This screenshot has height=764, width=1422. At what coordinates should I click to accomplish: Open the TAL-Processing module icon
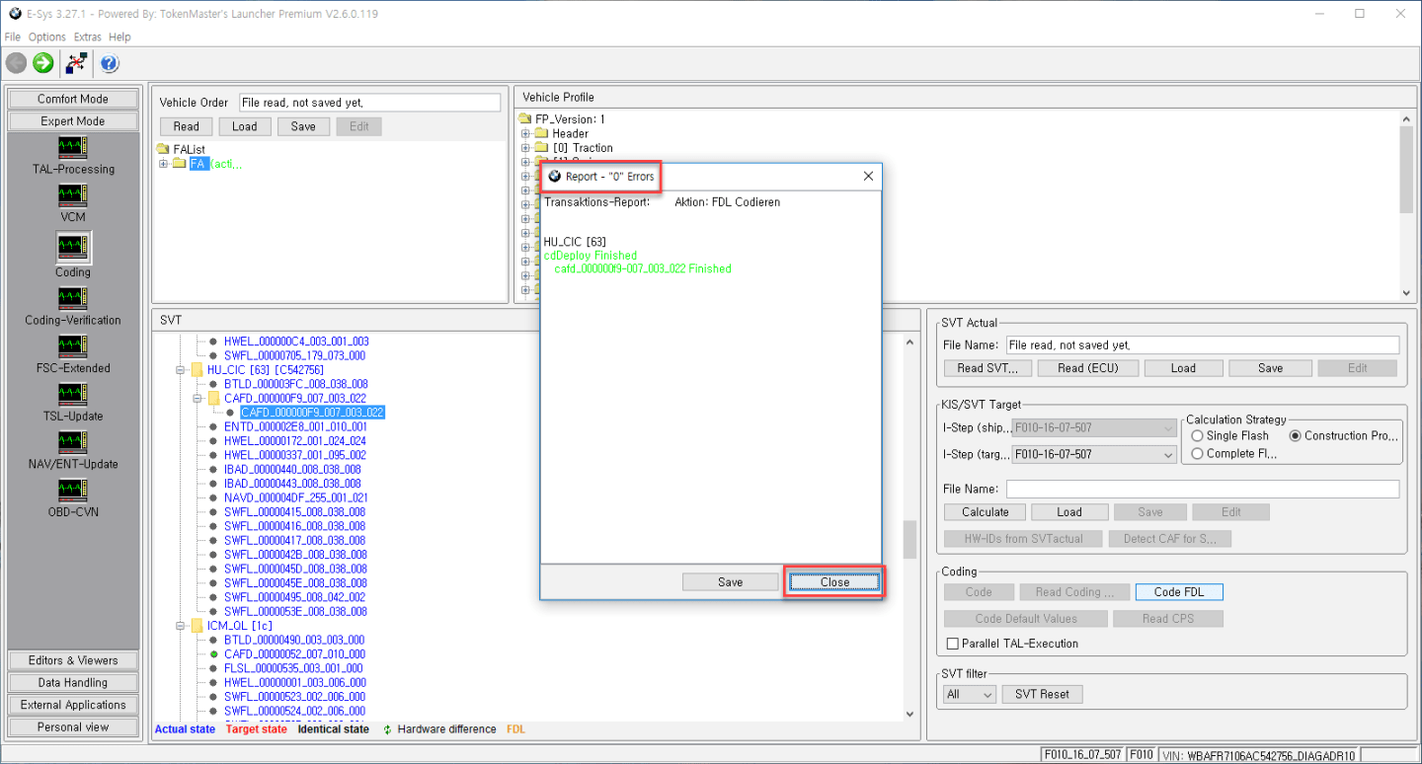click(72, 148)
